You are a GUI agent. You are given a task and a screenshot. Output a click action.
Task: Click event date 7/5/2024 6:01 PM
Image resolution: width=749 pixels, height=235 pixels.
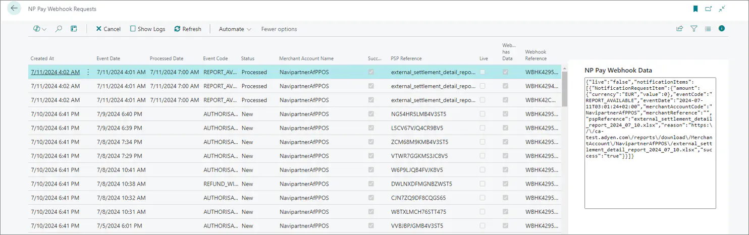(119, 225)
